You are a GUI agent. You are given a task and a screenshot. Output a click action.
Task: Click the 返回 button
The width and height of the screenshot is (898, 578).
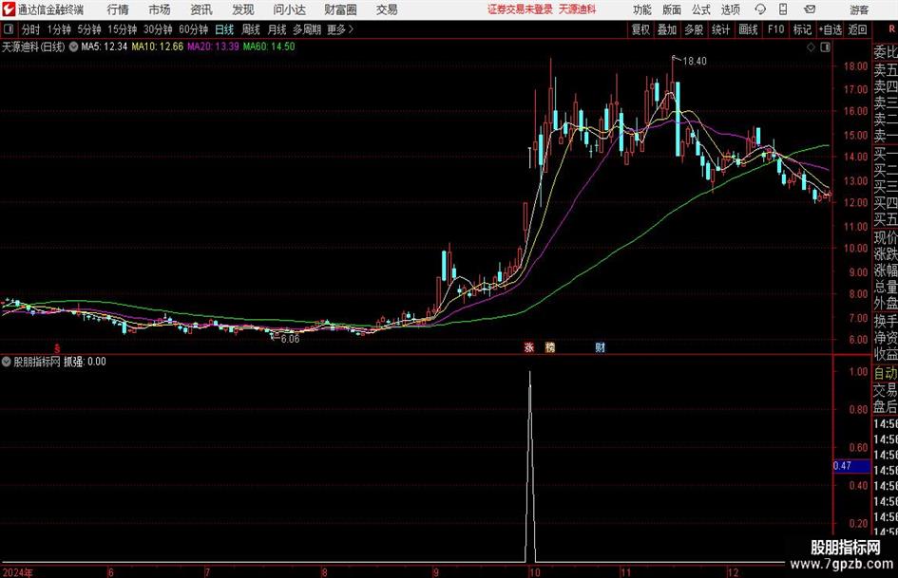(x=857, y=29)
